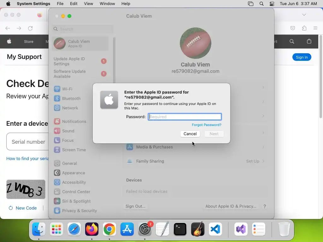
Task: Open Google Chrome from the Dock
Action: 109,229
